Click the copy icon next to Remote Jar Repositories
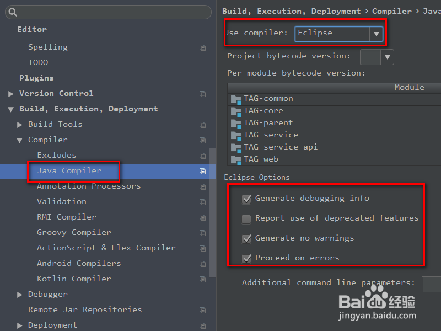 (x=202, y=310)
